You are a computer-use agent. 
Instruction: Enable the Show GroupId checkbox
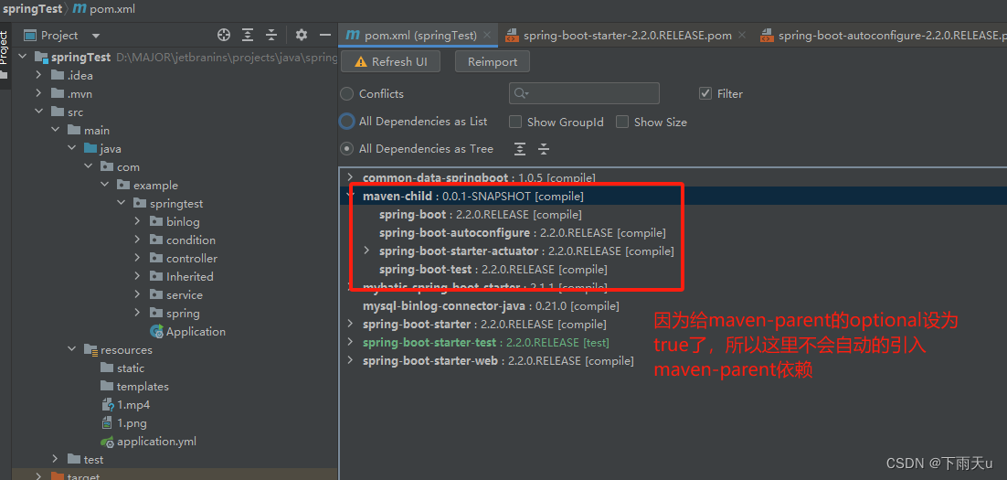[x=515, y=122]
